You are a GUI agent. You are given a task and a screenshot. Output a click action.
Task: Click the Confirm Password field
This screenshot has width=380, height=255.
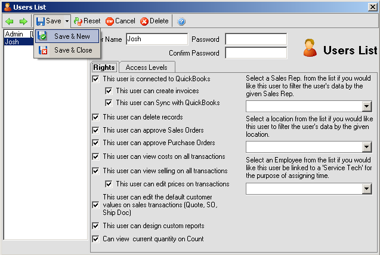coord(255,53)
